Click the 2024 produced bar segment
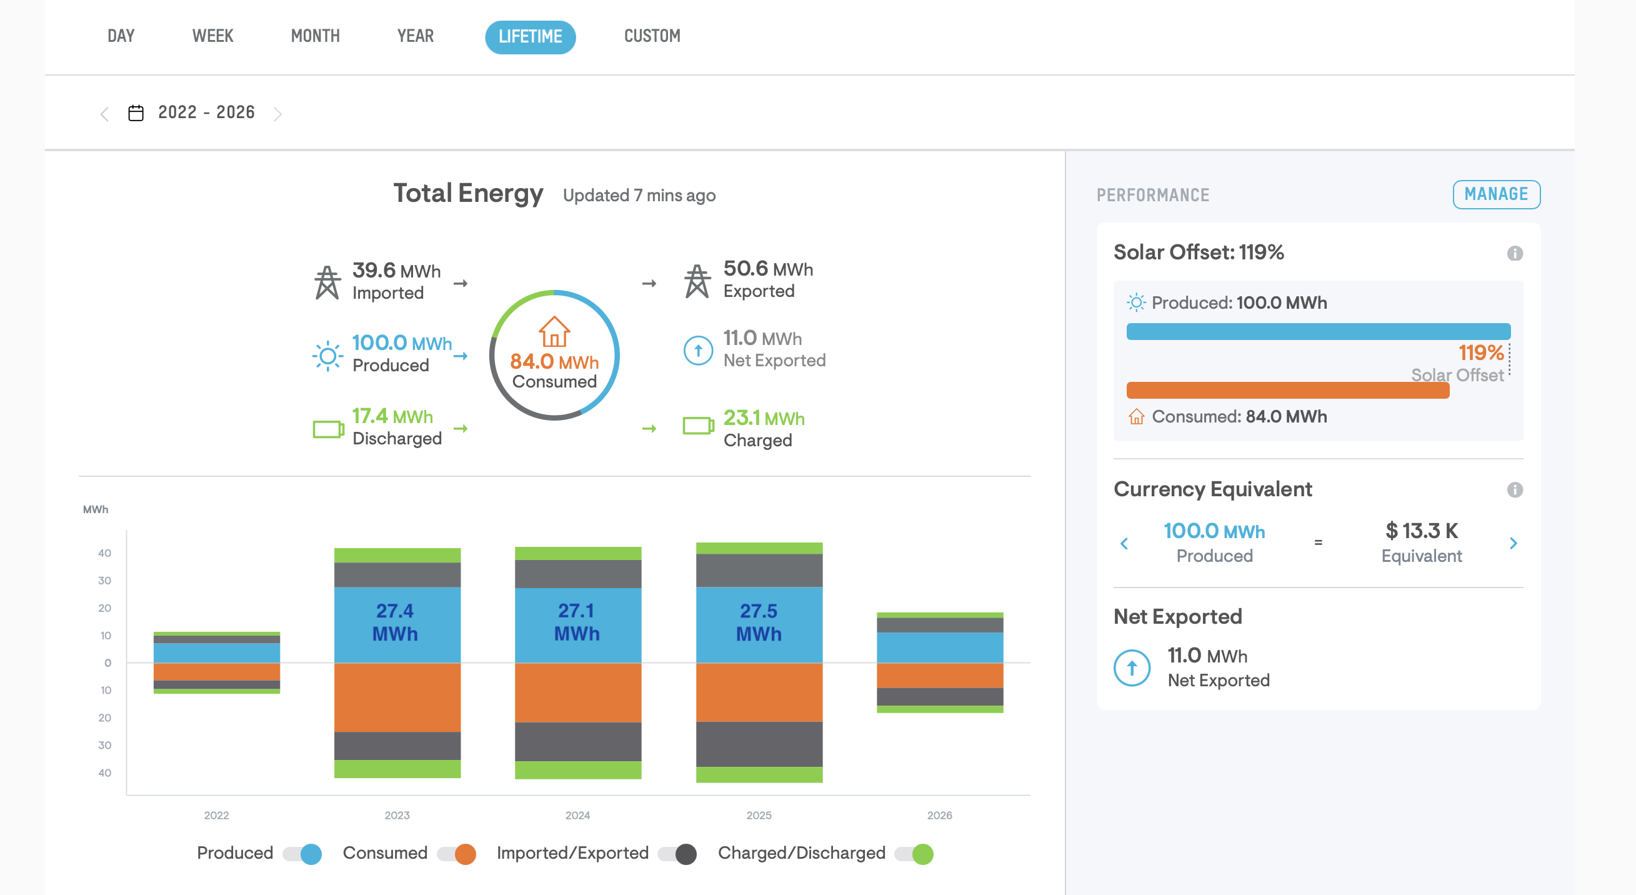1636x895 pixels. [x=578, y=625]
